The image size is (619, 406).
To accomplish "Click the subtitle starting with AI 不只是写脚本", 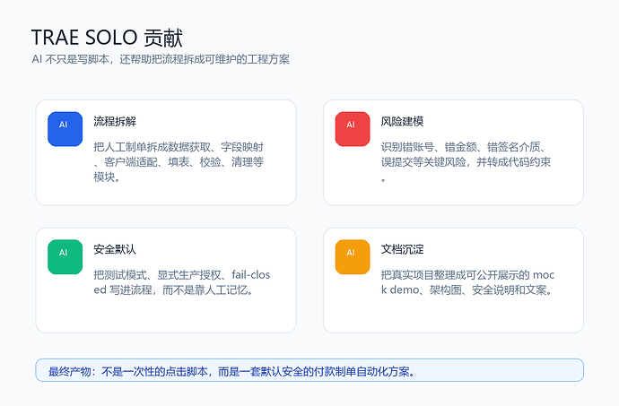I will 161,59.
